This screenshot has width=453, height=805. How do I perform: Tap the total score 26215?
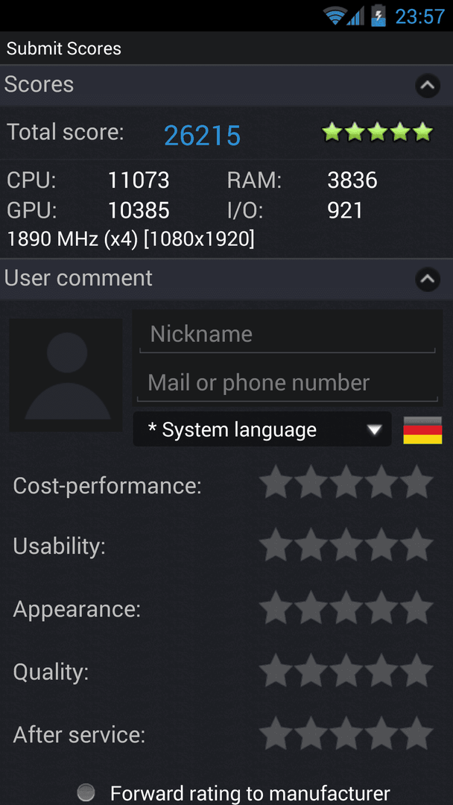(202, 136)
